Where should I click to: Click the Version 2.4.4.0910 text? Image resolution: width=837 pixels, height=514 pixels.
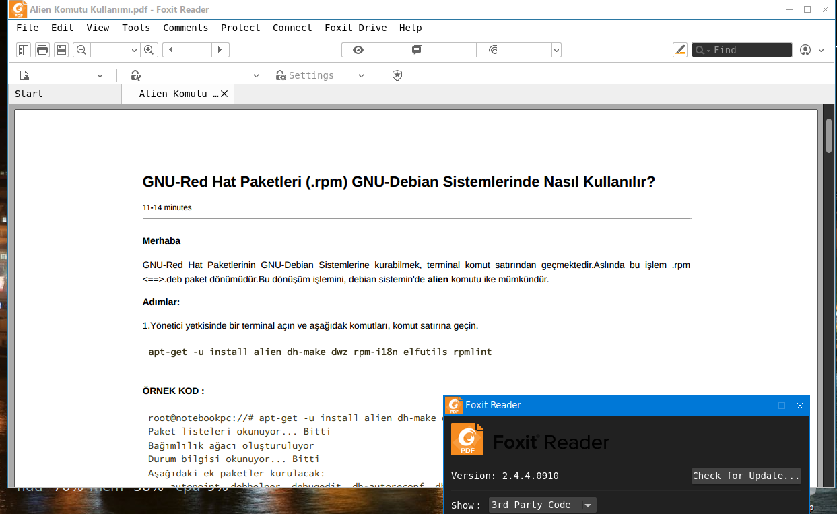pos(505,476)
